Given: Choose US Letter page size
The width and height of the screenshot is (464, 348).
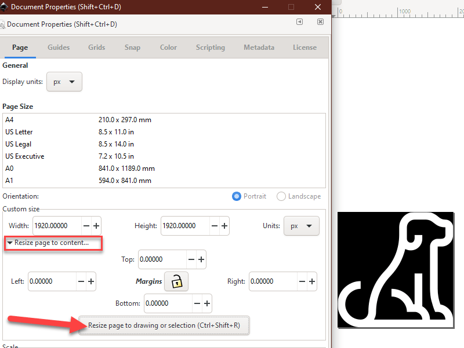Looking at the screenshot, I should click(x=19, y=132).
